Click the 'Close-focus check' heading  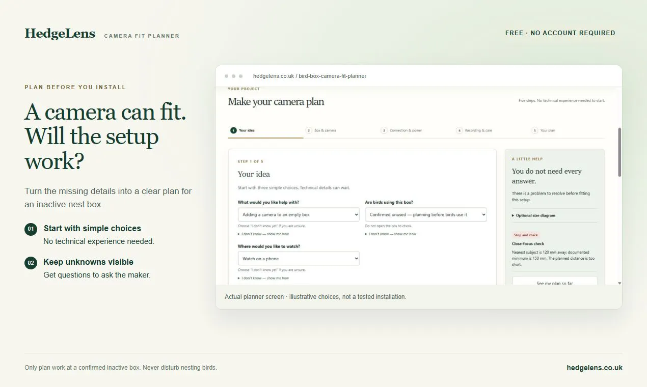tap(528, 244)
